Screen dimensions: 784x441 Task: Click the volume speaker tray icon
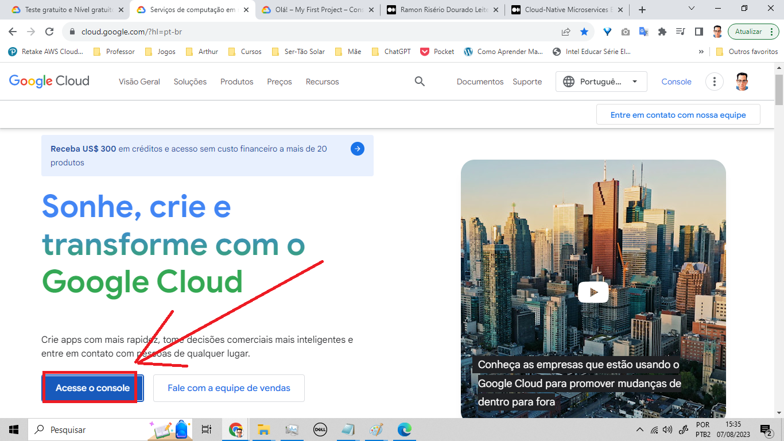[667, 430]
